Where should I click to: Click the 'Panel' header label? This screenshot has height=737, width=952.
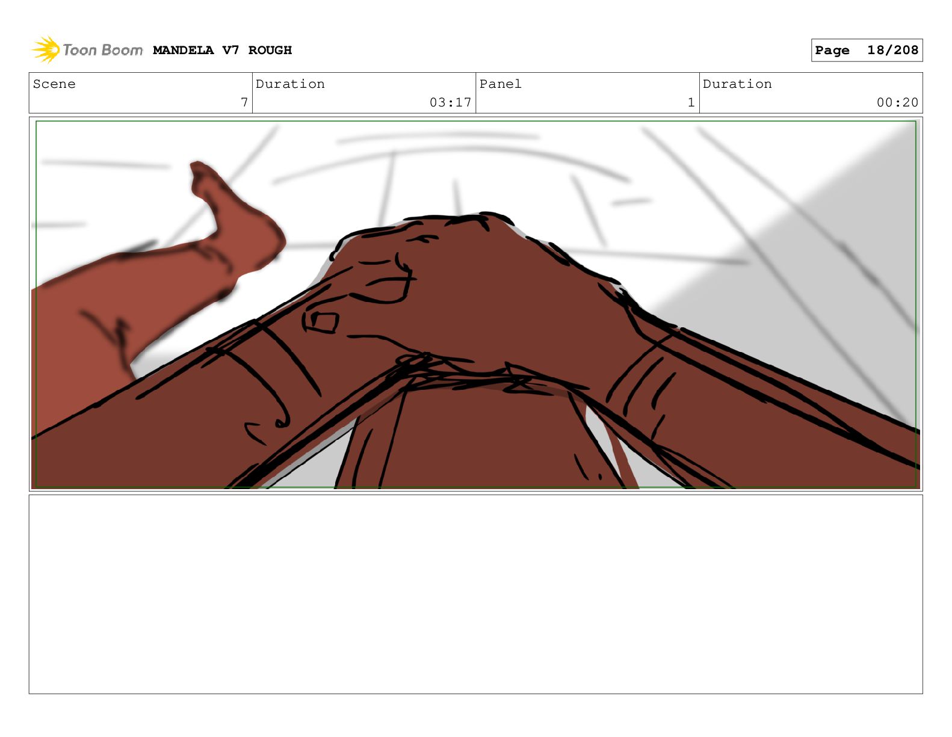pyautogui.click(x=500, y=84)
